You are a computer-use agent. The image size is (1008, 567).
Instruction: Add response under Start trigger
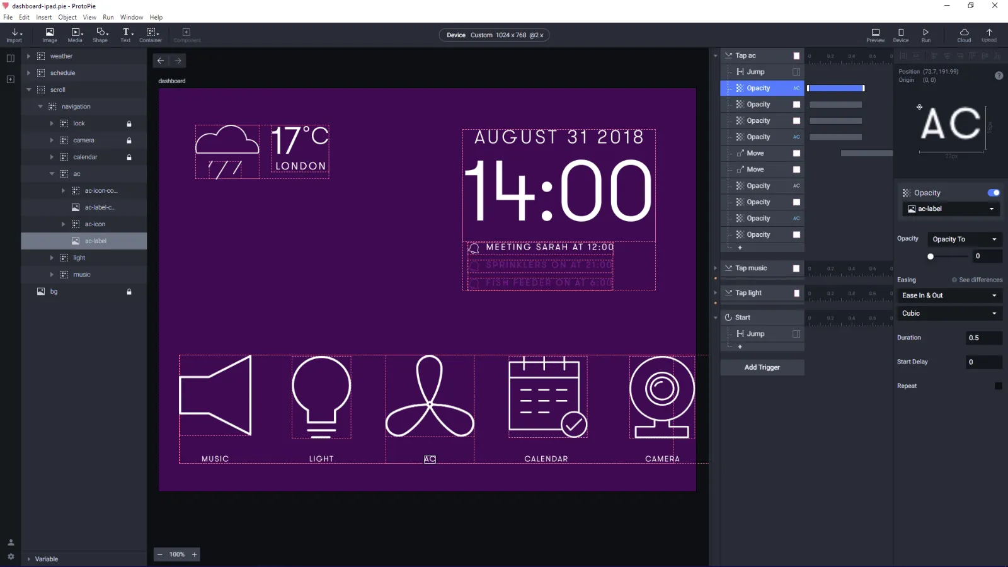[x=740, y=346]
